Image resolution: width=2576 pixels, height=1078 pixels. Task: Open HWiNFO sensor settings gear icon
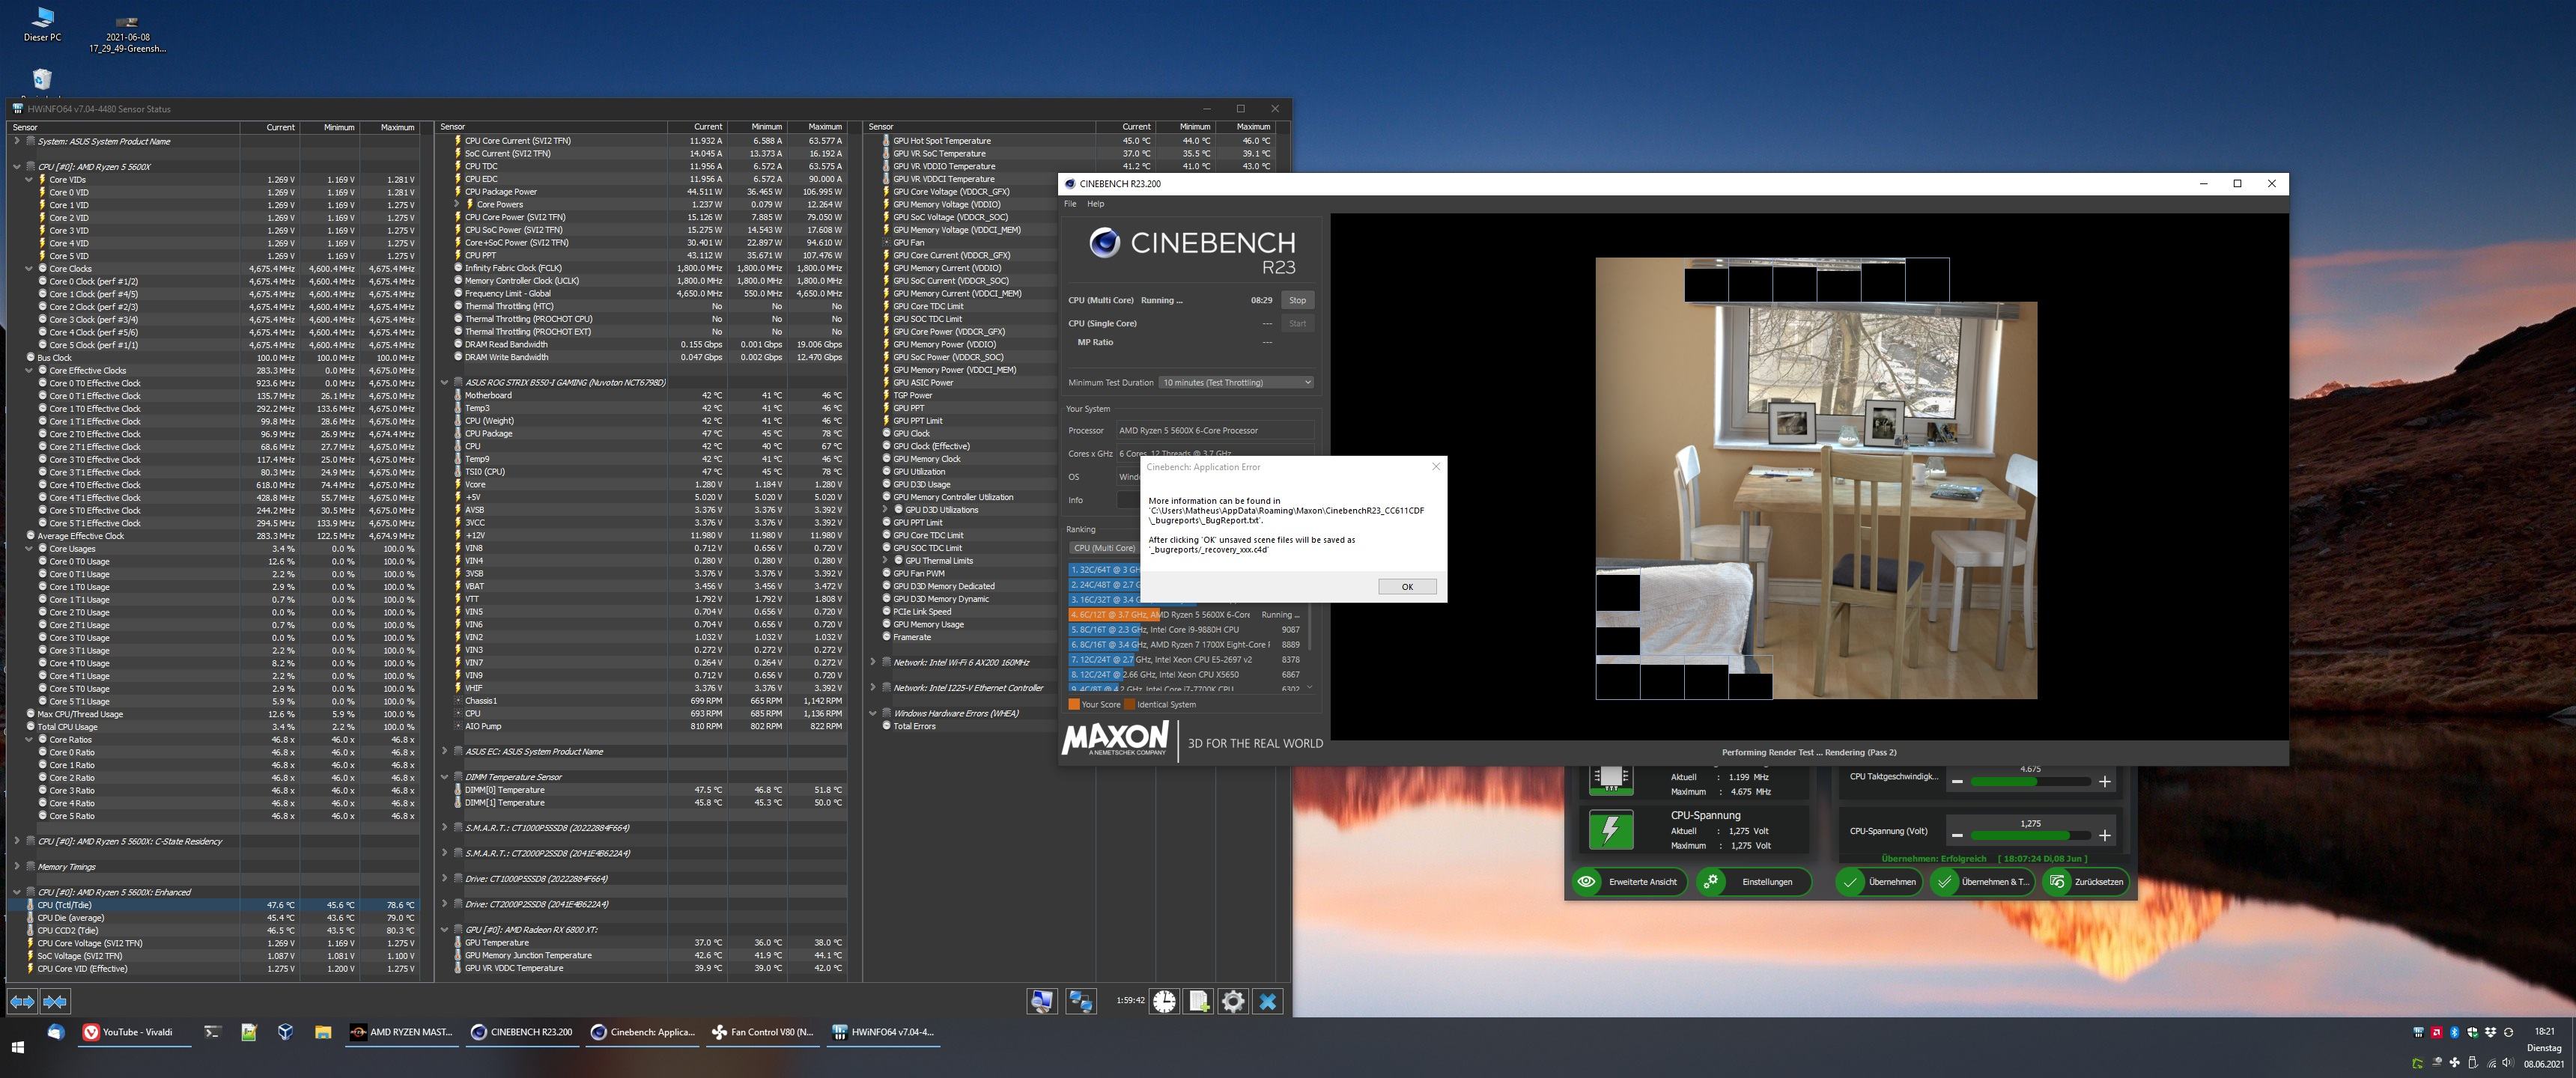coord(1233,1001)
